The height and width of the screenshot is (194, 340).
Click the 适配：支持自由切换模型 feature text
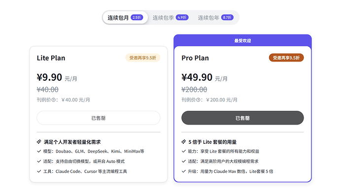click(x=84, y=162)
